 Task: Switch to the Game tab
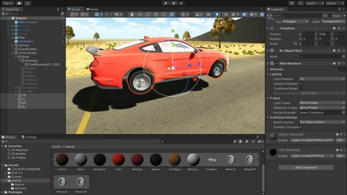[92, 9]
